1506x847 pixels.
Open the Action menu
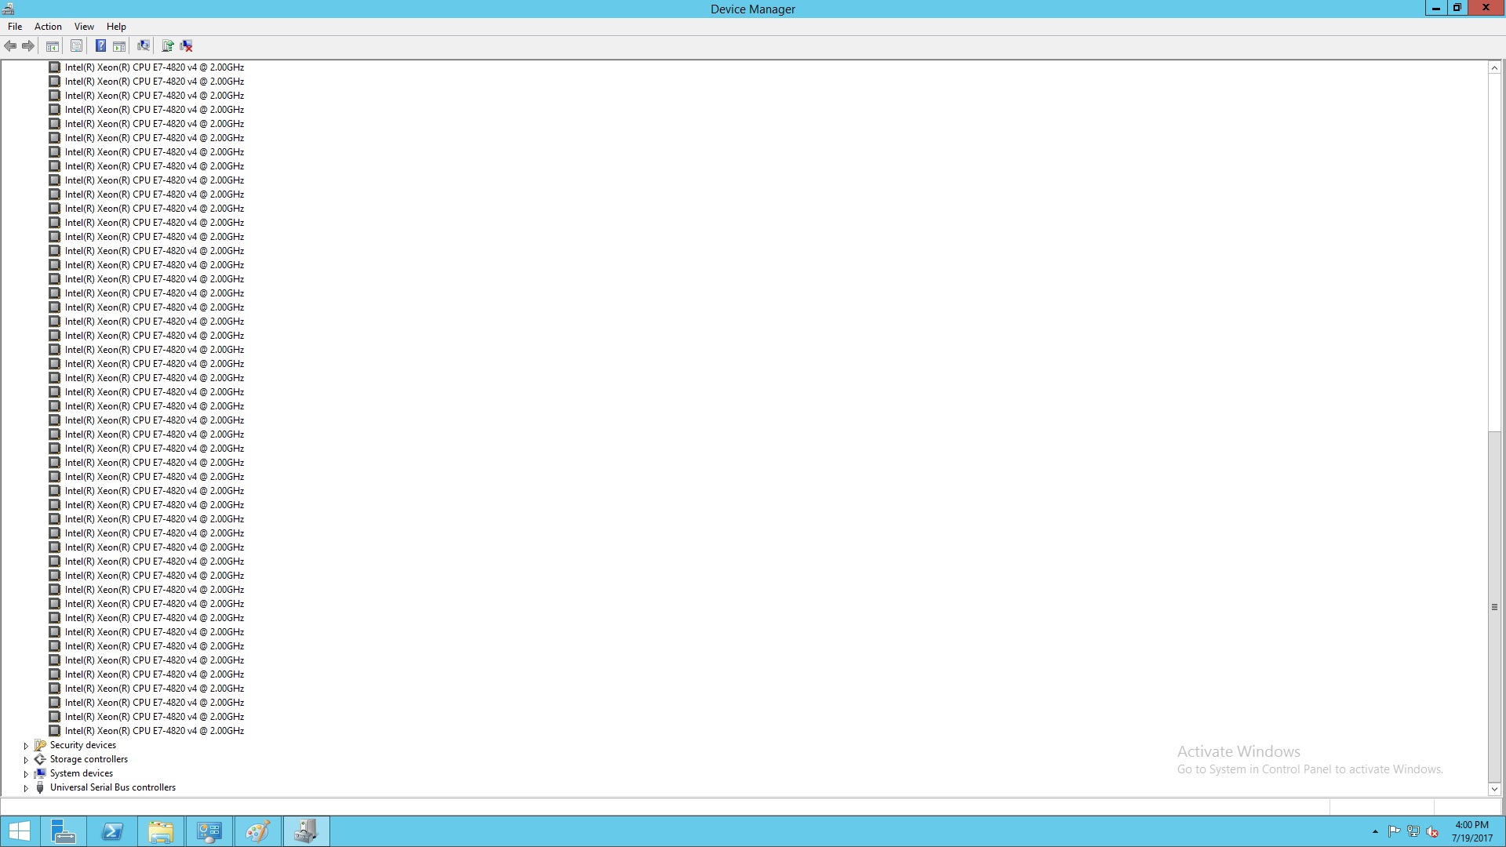click(x=48, y=27)
